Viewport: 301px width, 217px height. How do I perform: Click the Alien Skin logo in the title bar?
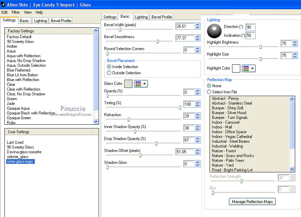pos(3,4)
